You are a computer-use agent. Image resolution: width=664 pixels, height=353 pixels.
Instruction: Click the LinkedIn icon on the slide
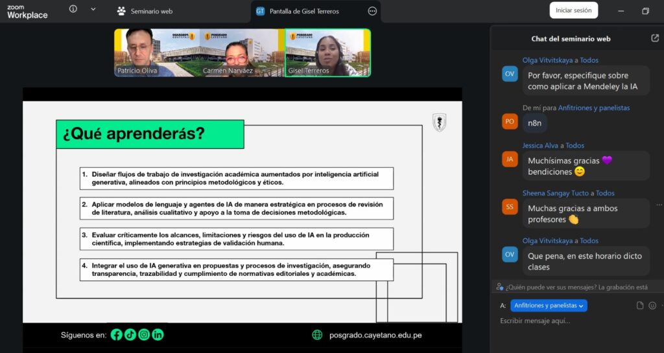click(x=158, y=335)
